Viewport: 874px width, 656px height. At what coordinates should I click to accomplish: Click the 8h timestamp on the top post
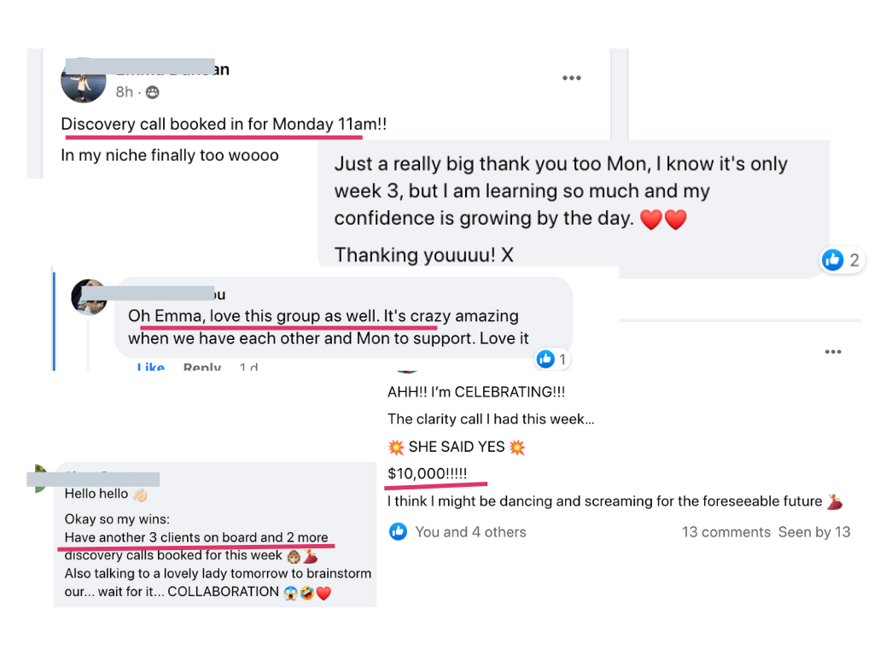[x=125, y=92]
